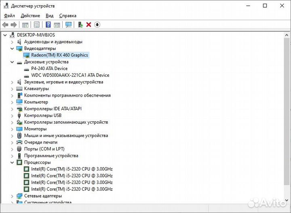Open the Properties toolbar icon
The image size is (291, 213).
37,25
